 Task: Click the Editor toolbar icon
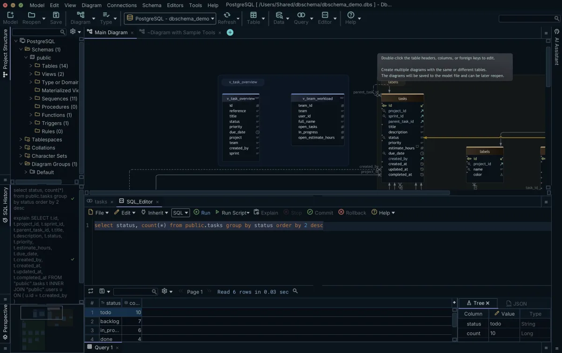pos(325,15)
